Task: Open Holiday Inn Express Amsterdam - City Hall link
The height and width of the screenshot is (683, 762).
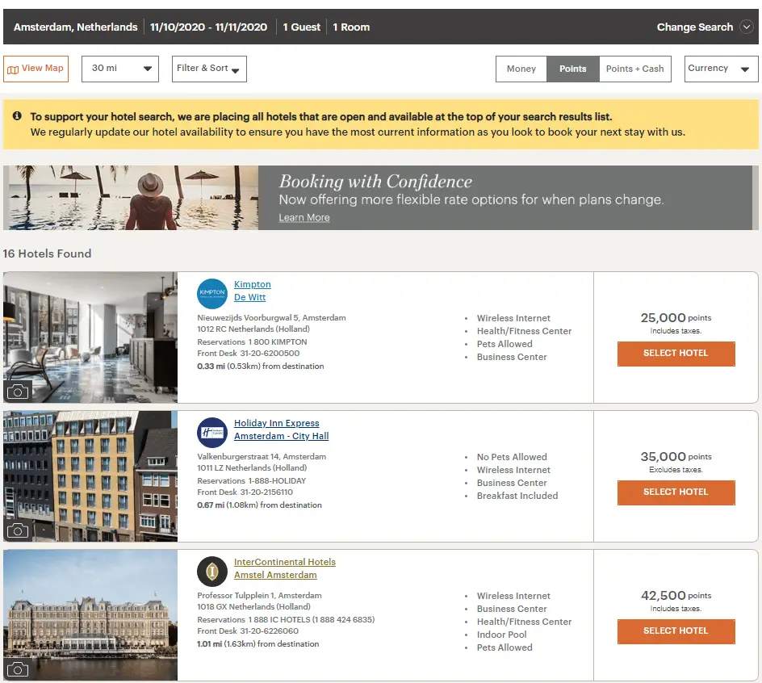Action: click(281, 436)
